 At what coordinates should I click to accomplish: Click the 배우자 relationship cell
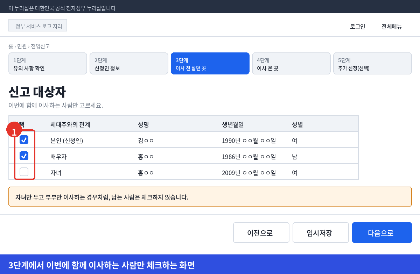coord(58,157)
